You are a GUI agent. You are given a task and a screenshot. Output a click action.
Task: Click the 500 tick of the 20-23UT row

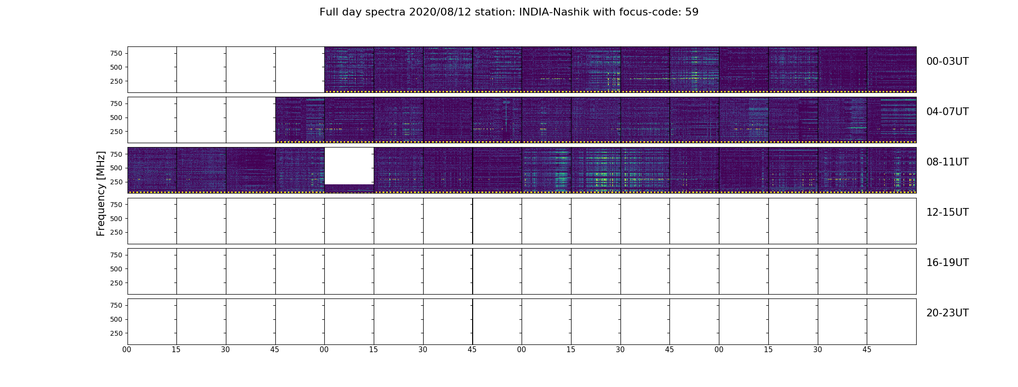[116, 319]
